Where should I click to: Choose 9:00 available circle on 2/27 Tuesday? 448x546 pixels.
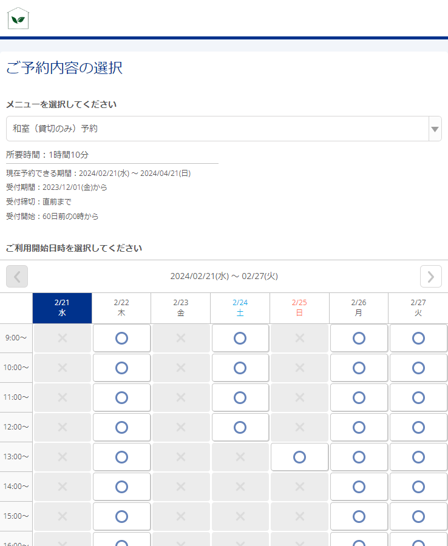(418, 338)
